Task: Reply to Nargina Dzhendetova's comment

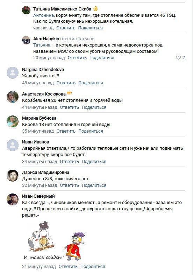Action: tap(66, 83)
